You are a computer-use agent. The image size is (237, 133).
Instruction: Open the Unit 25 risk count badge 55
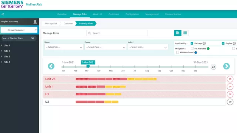[x=230, y=79]
